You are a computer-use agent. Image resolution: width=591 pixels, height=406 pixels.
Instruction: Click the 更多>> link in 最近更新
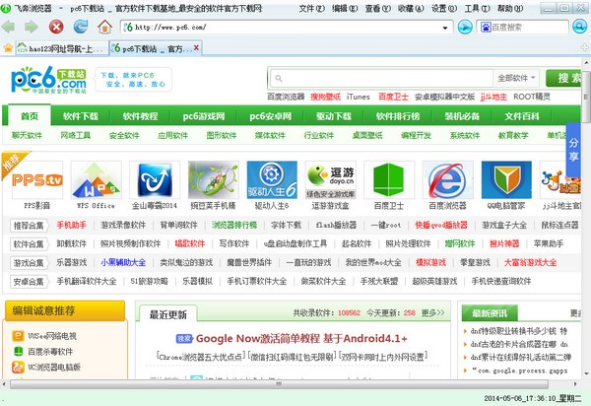[x=433, y=313]
